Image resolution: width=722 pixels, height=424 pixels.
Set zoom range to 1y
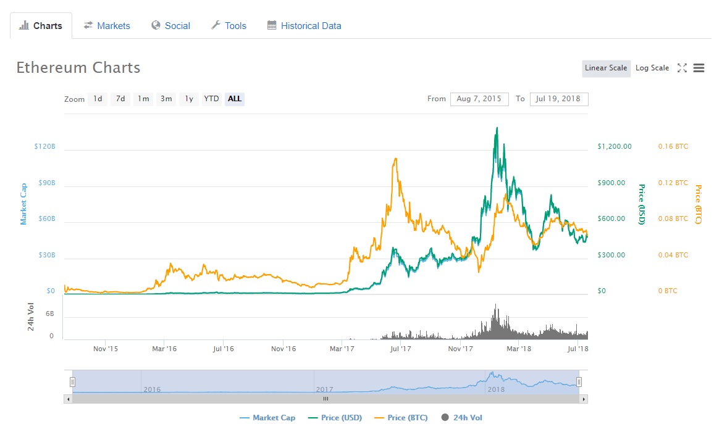click(x=189, y=99)
